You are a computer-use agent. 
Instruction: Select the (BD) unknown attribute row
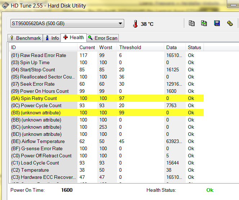107,134
